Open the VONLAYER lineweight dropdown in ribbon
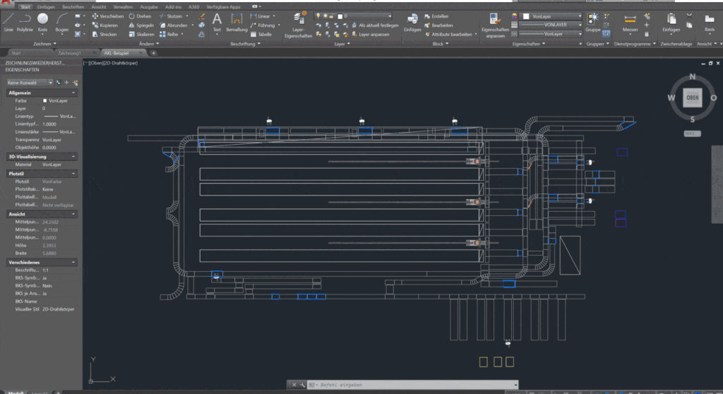 [551, 25]
